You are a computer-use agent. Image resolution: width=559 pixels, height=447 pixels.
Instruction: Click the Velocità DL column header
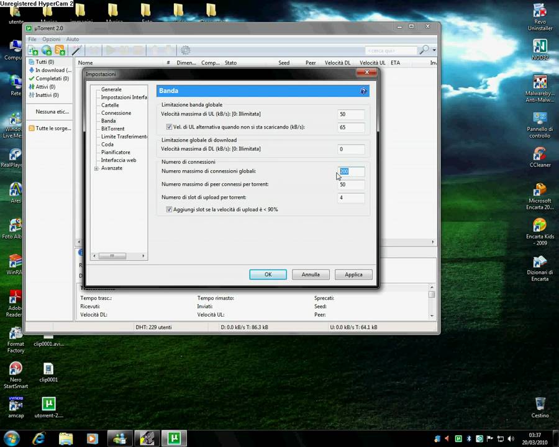click(337, 63)
